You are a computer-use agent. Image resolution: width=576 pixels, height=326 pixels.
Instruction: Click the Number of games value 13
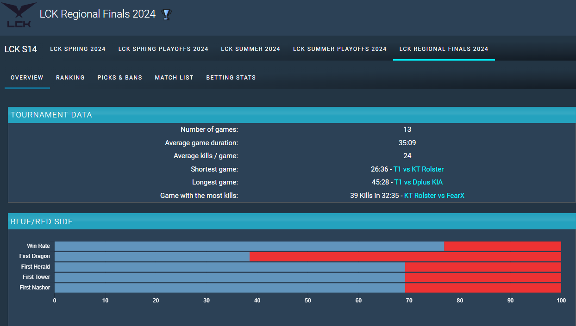(x=407, y=129)
